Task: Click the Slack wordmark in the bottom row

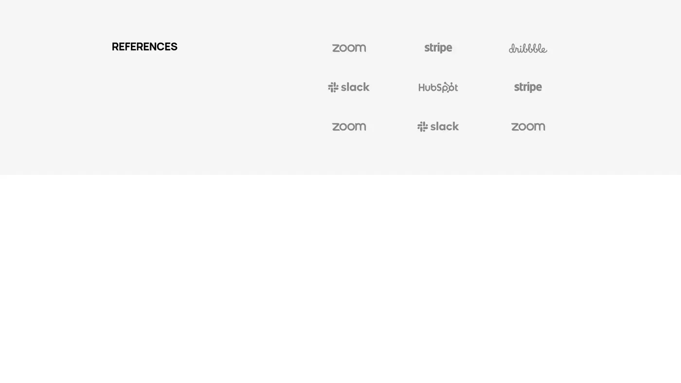Action: pos(445,126)
